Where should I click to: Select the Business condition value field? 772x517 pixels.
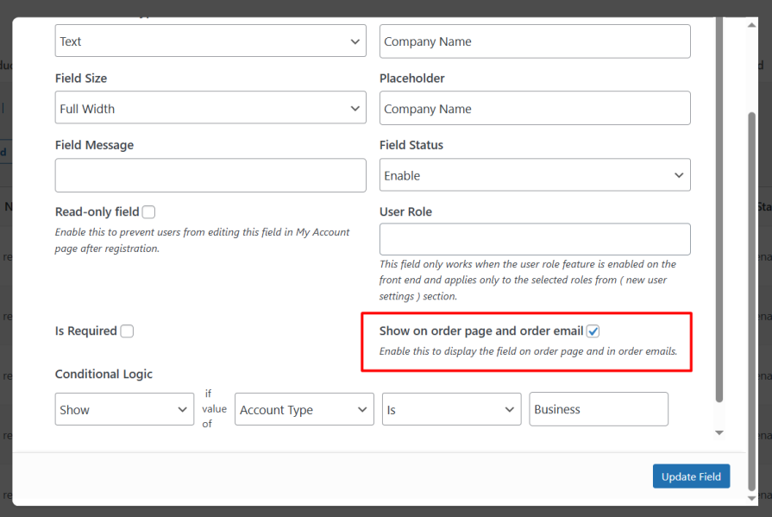599,409
